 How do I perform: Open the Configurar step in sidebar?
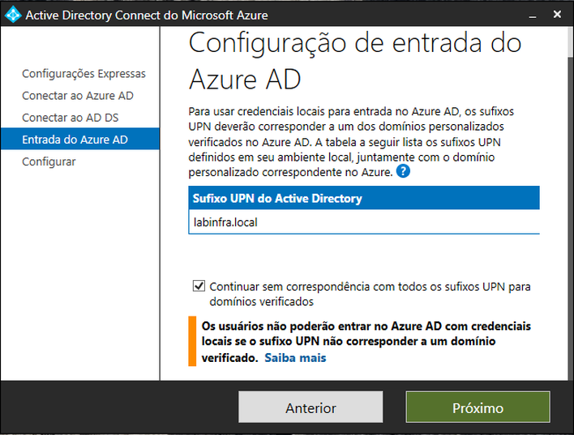49,162
